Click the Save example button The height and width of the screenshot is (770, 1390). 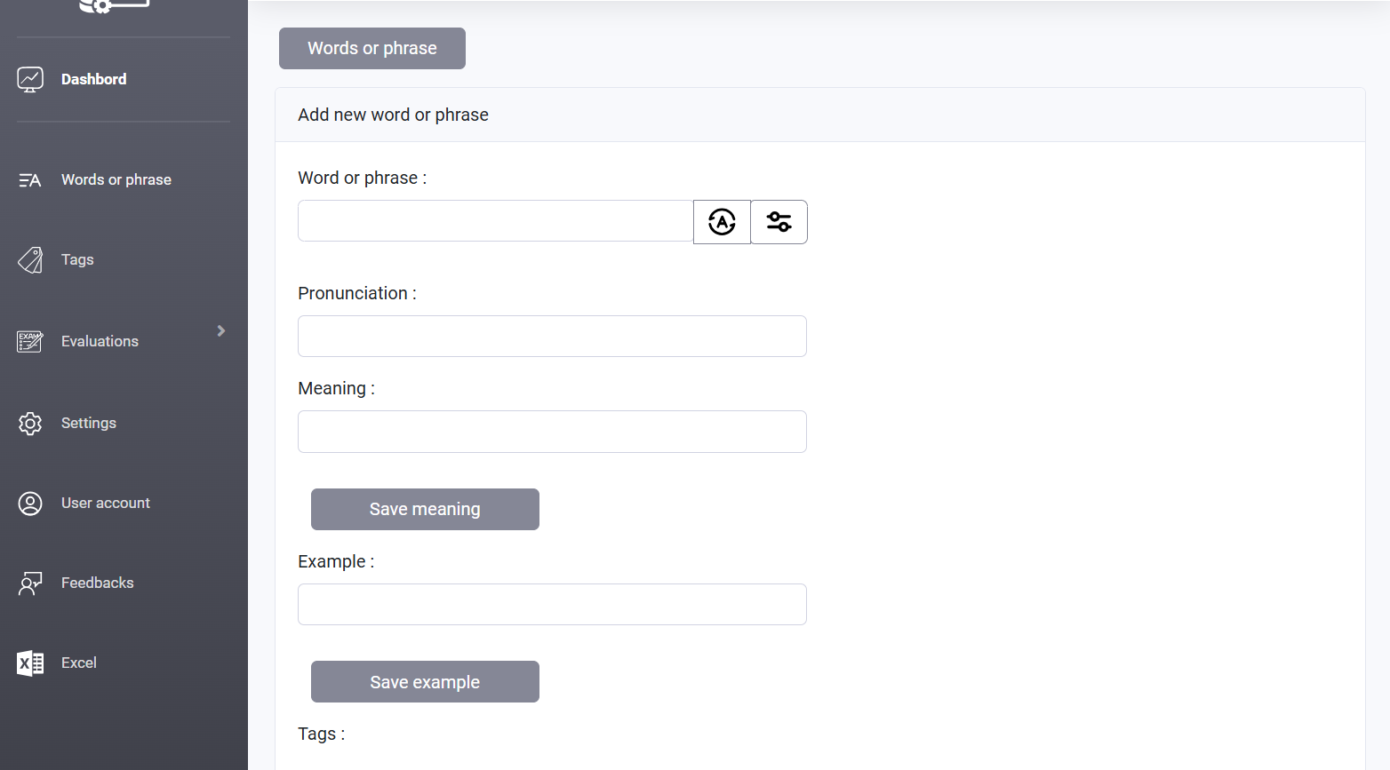click(425, 682)
